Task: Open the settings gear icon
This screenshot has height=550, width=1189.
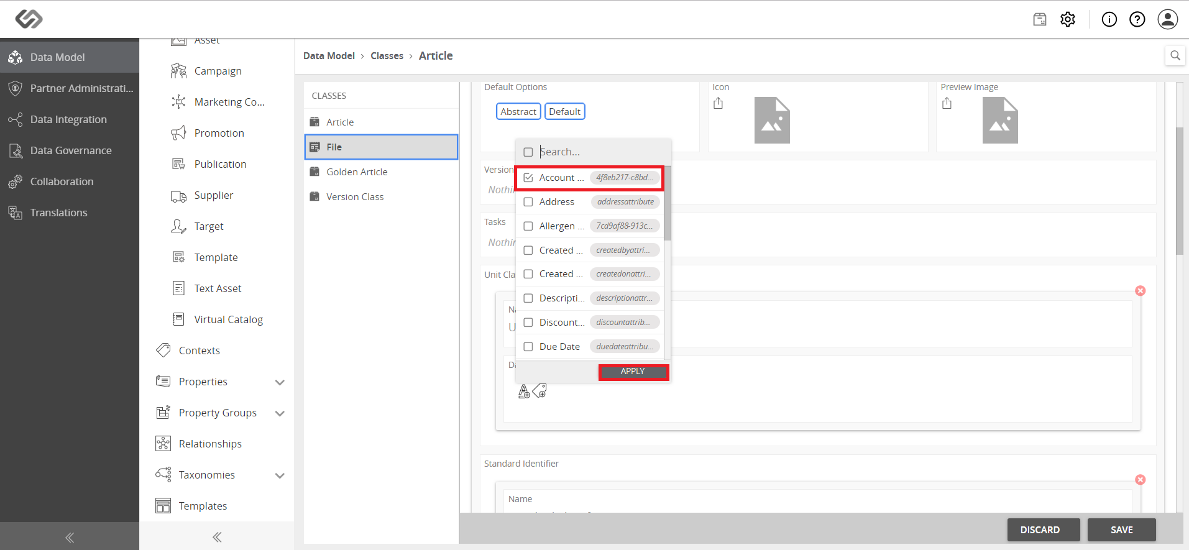Action: pyautogui.click(x=1068, y=19)
